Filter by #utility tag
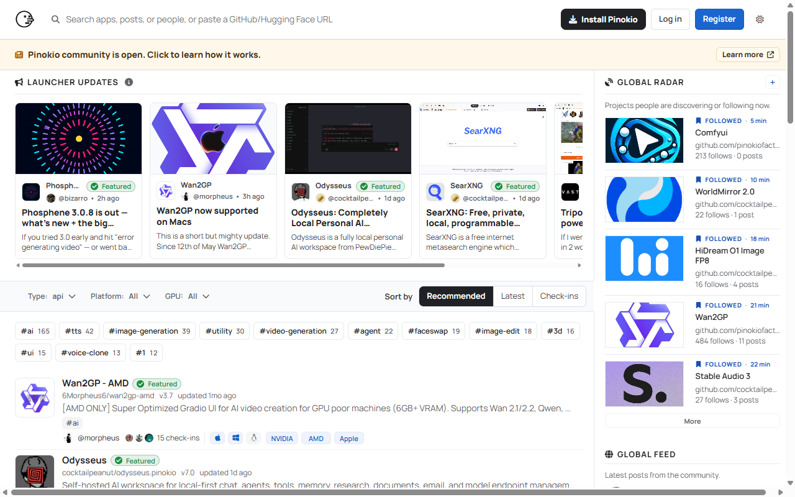This screenshot has height=497, width=795. (225, 331)
